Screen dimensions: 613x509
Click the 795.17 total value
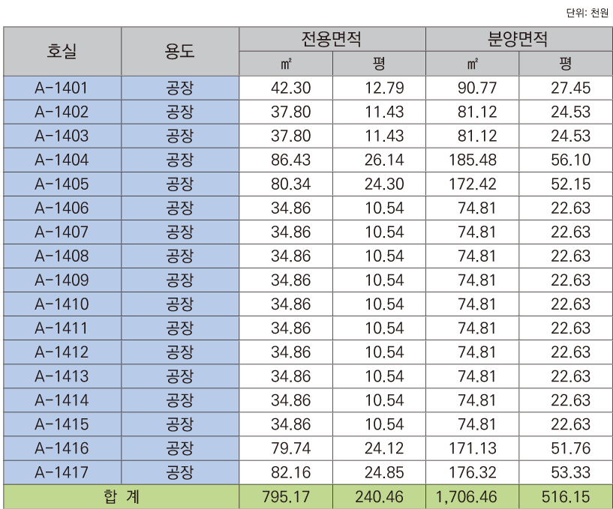tap(286, 497)
